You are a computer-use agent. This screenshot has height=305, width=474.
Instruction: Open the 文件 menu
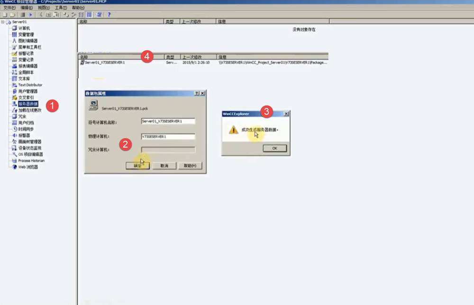9,8
